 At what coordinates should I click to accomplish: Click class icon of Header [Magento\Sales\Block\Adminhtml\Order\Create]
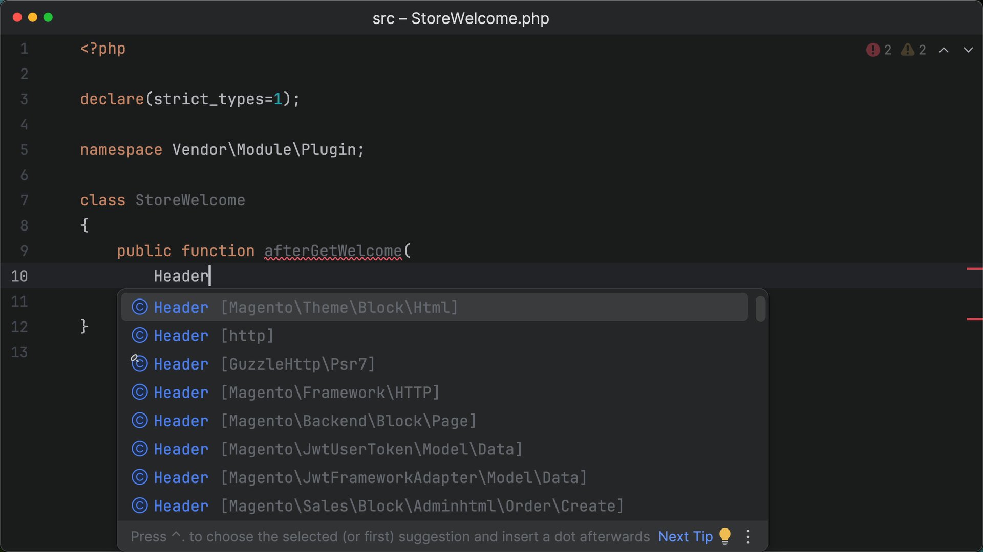pos(139,505)
